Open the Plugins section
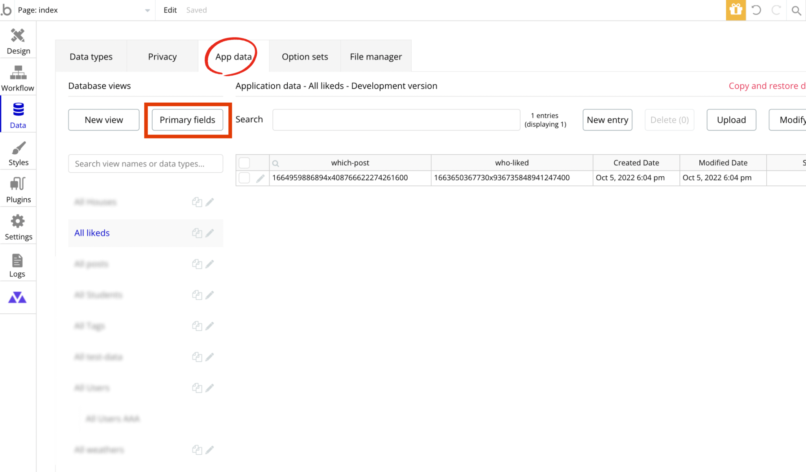 tap(18, 190)
